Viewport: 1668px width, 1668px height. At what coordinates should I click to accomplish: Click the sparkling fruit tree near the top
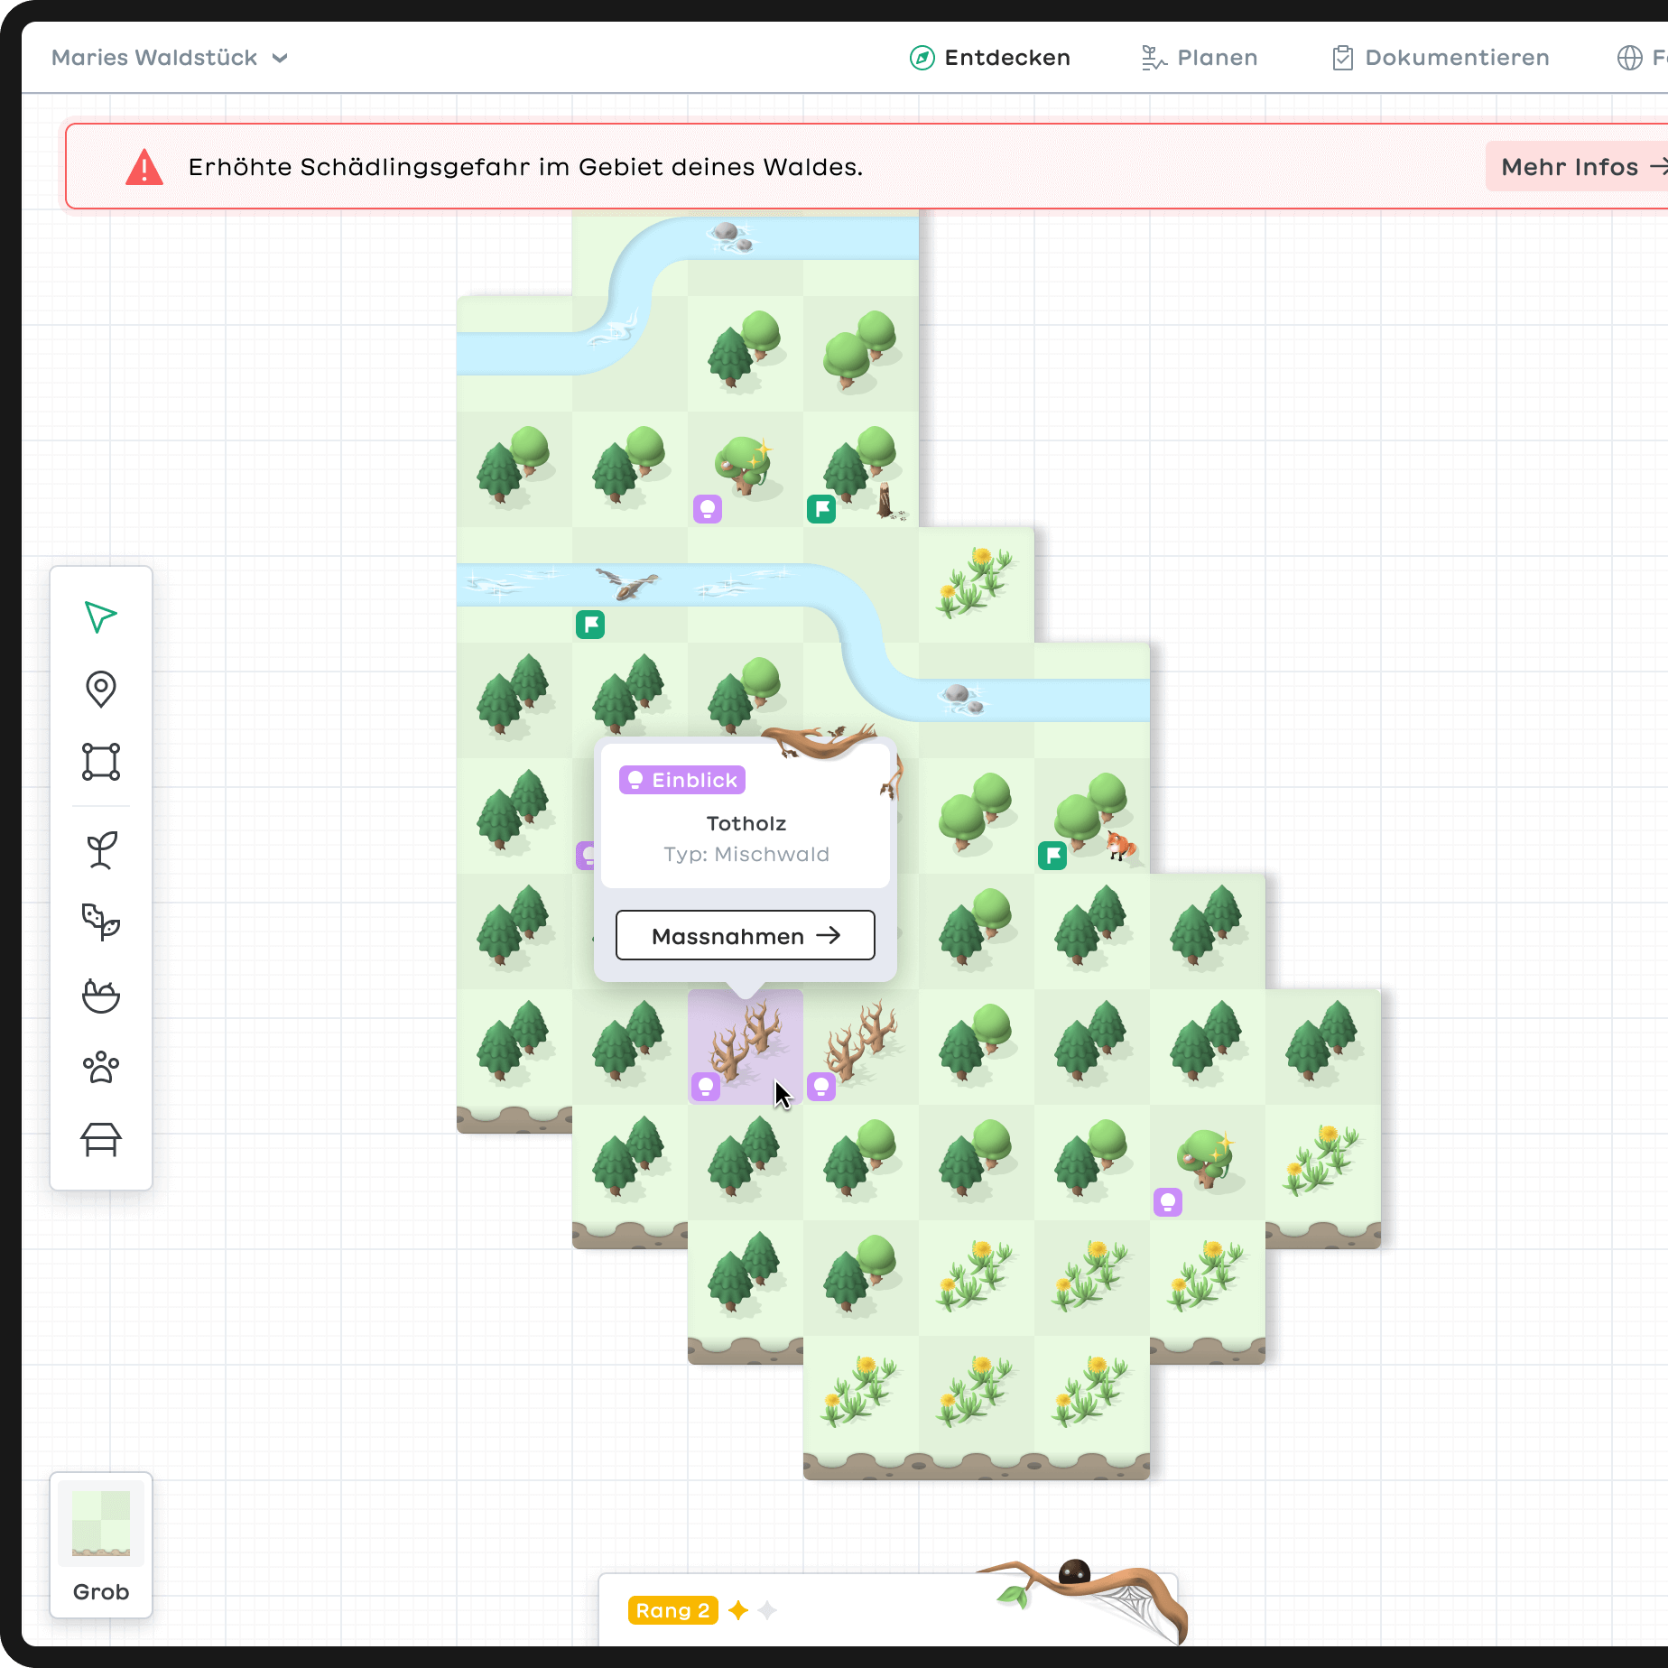click(x=745, y=464)
